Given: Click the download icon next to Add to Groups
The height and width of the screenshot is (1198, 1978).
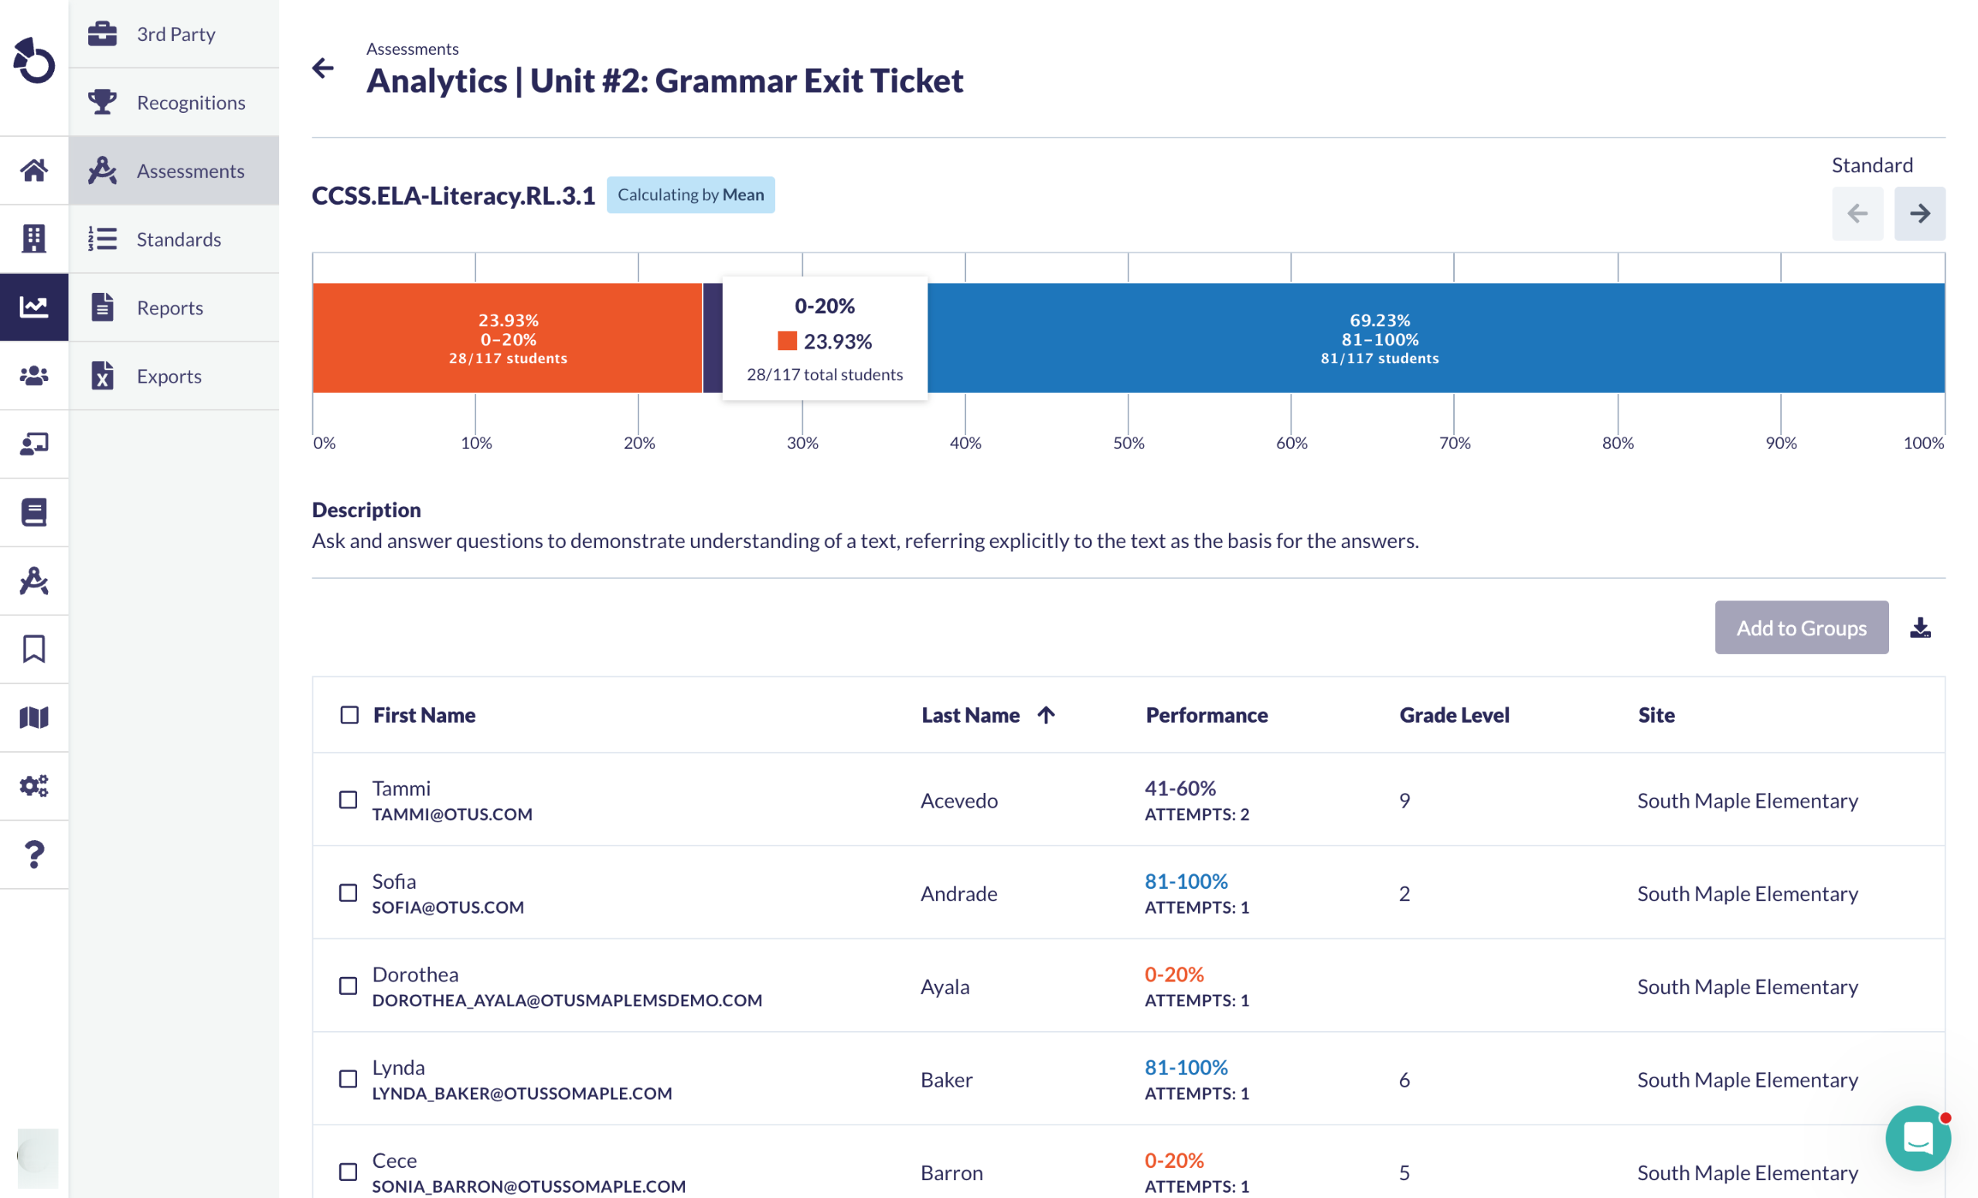Looking at the screenshot, I should click(1919, 627).
